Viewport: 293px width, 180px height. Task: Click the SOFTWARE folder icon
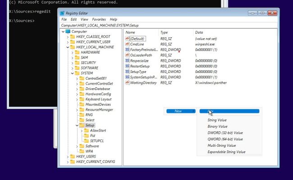pos(77,68)
